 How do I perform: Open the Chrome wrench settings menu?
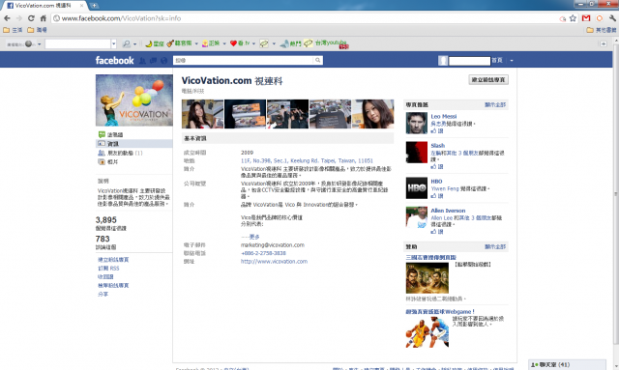pos(612,18)
